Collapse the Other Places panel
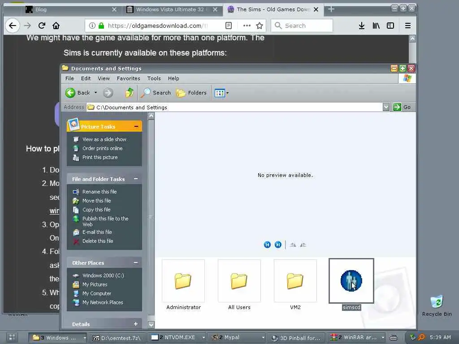Image resolution: width=459 pixels, height=344 pixels. point(135,262)
